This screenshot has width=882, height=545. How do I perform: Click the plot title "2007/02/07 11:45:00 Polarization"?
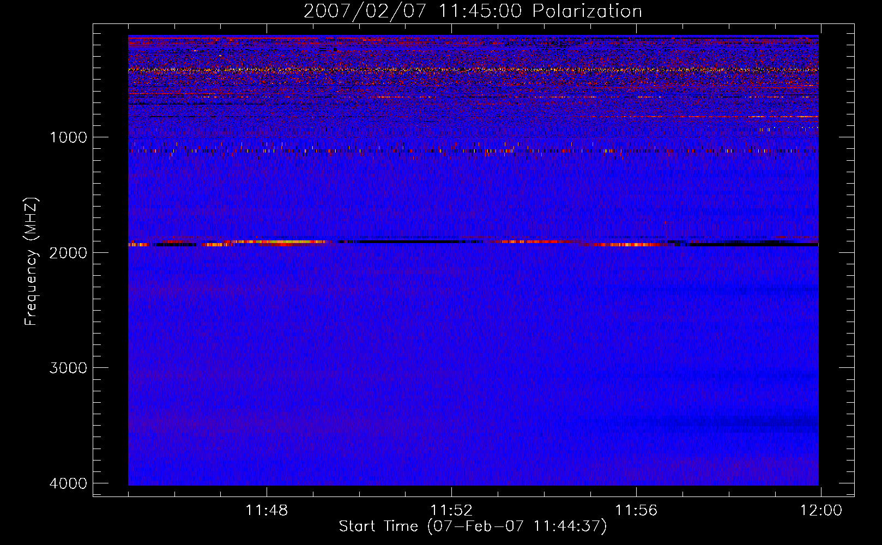pyautogui.click(x=473, y=11)
